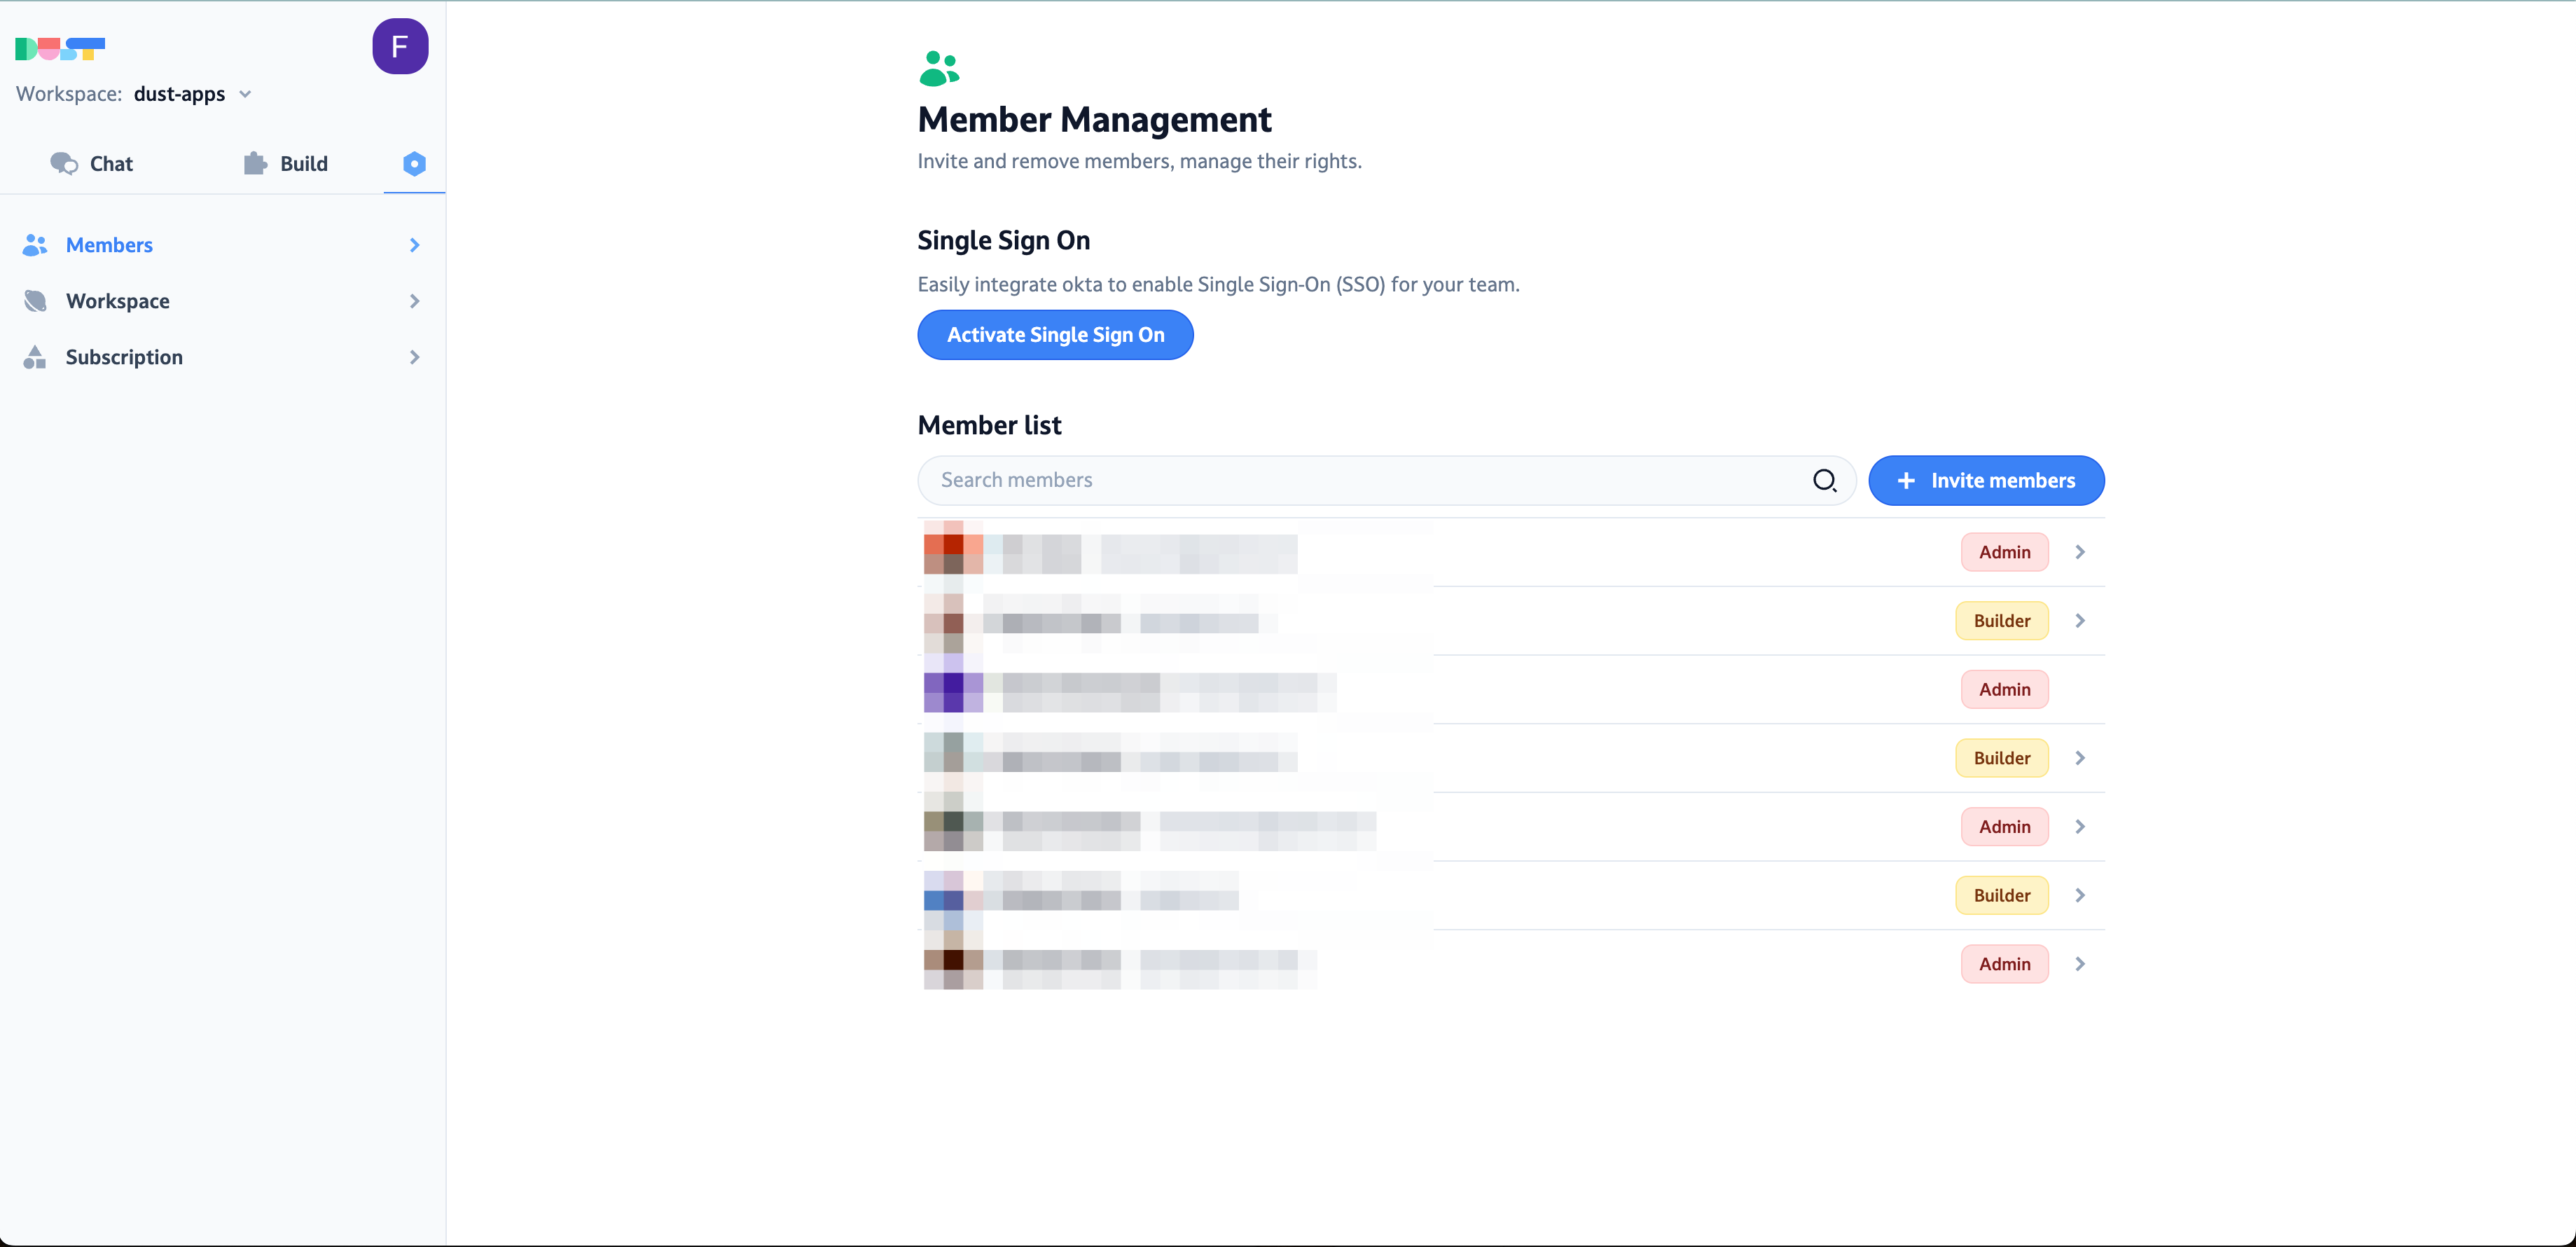2576x1247 pixels.
Task: Click the first Builder role badge
Action: [2001, 620]
